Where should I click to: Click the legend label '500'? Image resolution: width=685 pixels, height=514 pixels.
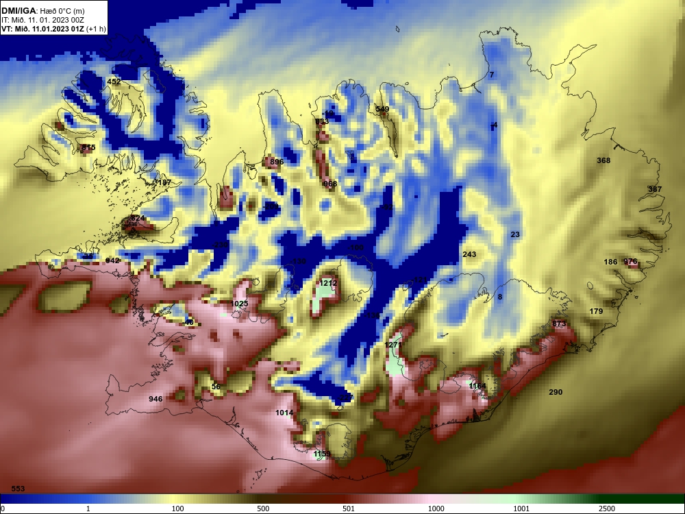click(263, 509)
